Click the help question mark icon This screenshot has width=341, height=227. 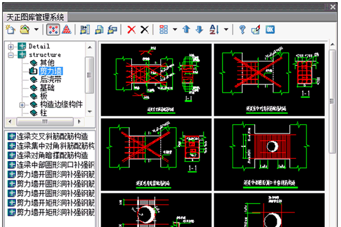click(x=242, y=30)
